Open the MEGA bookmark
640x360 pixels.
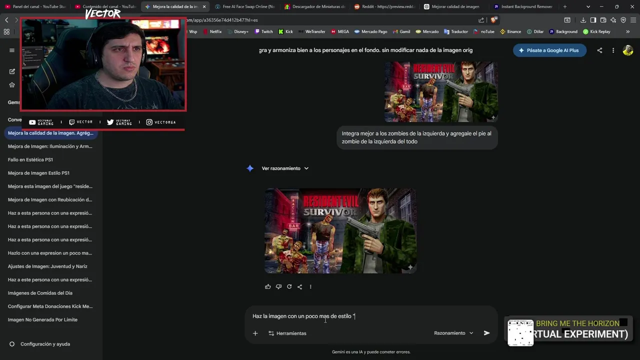pos(340,31)
